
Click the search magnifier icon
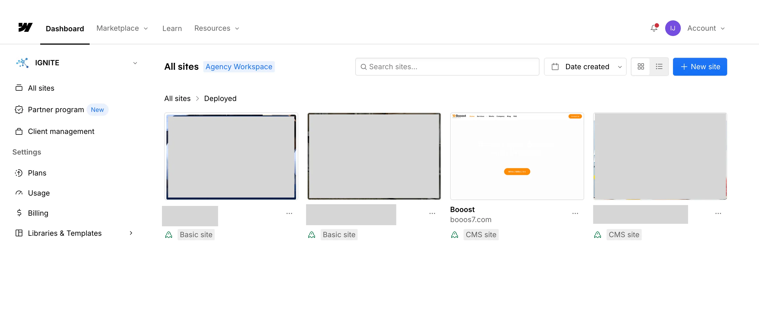(364, 67)
